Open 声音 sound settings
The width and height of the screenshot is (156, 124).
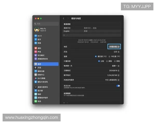click(x=38, y=52)
